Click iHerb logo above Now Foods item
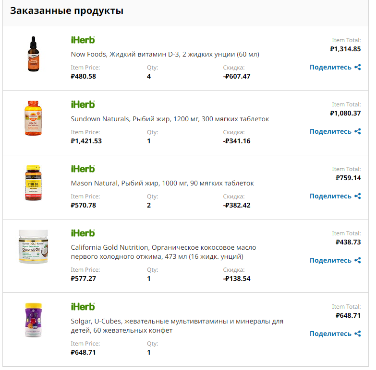The image size is (376, 370). click(x=83, y=40)
